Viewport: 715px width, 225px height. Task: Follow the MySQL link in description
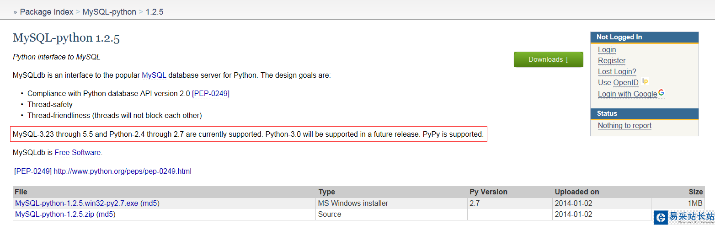click(154, 75)
